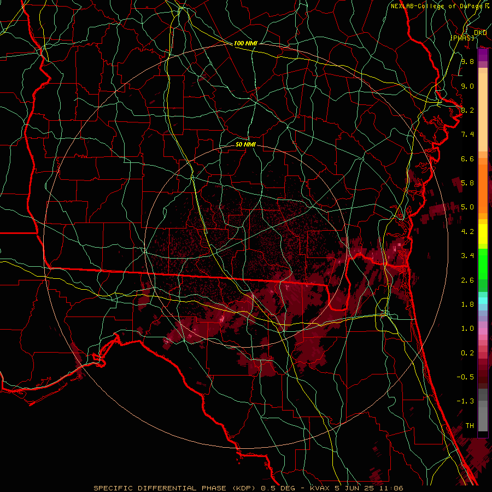
Task: Click the TH threshold label on the scale
Action: coord(470,426)
